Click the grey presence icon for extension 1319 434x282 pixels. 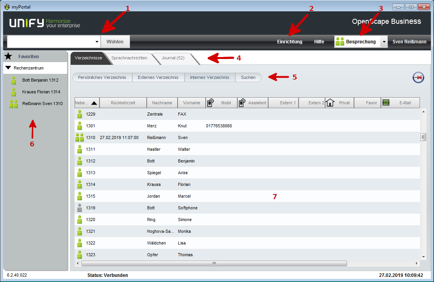tap(80, 208)
